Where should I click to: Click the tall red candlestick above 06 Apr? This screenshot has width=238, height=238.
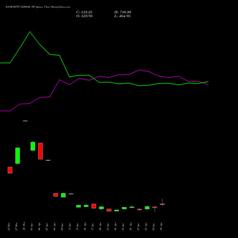(x=40, y=151)
